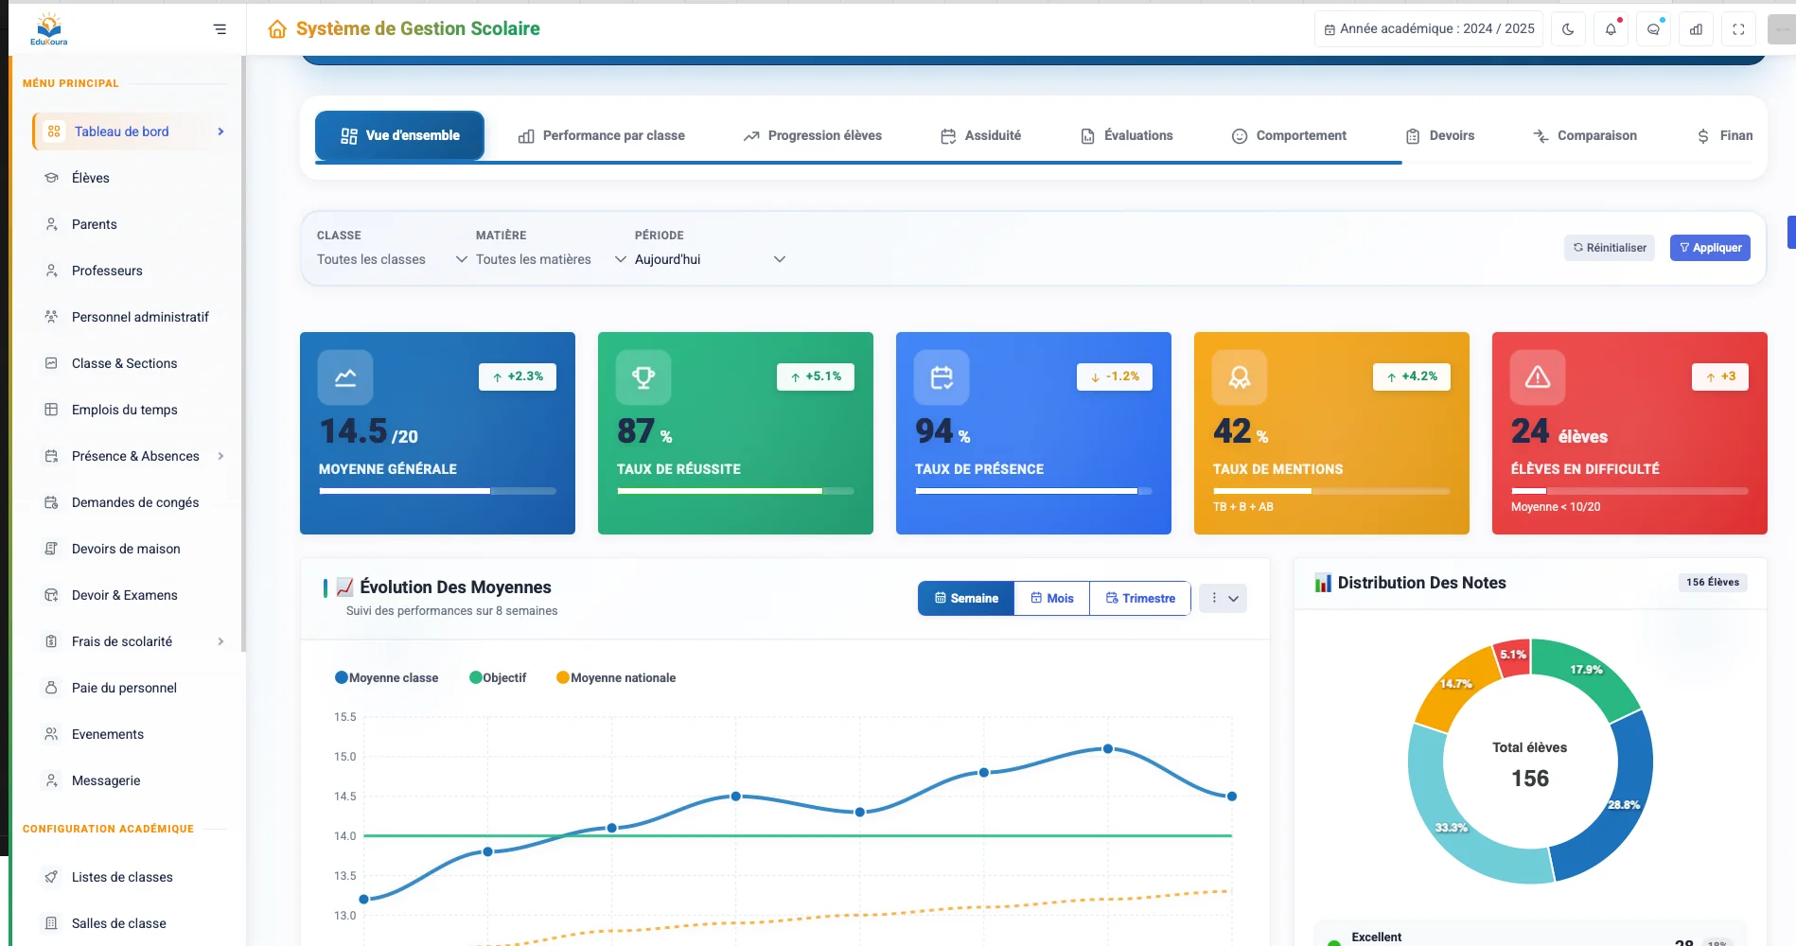
Task: Open the Classe dropdown filter
Action: 392,259
